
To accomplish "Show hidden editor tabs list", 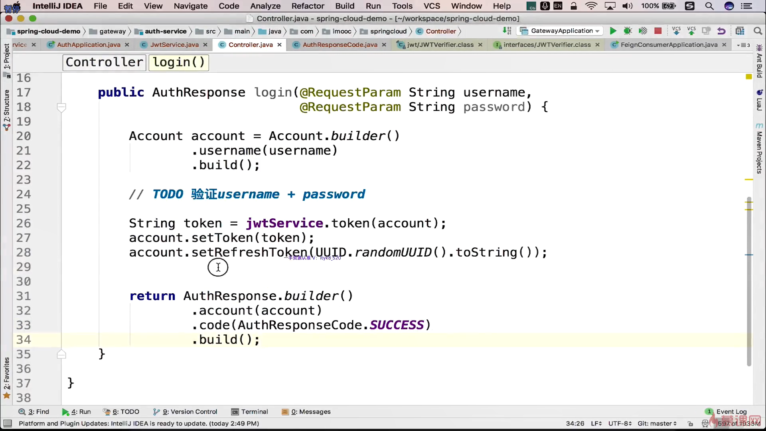I will (743, 45).
